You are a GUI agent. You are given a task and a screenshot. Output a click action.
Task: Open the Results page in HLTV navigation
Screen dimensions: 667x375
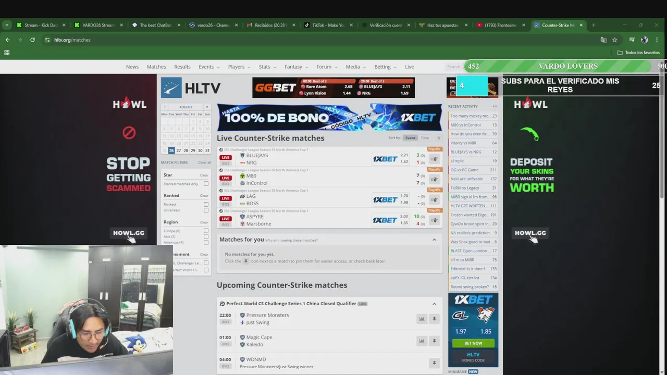pyautogui.click(x=182, y=67)
